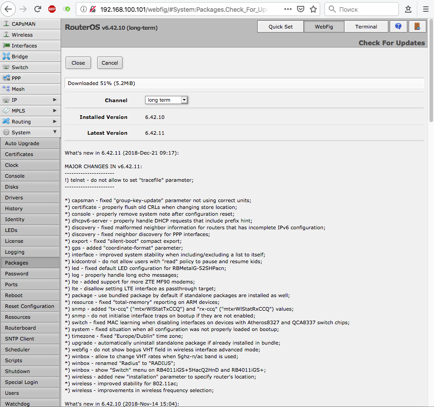Switch to the WebFig tab
This screenshot has height=407, width=434.
point(324,27)
